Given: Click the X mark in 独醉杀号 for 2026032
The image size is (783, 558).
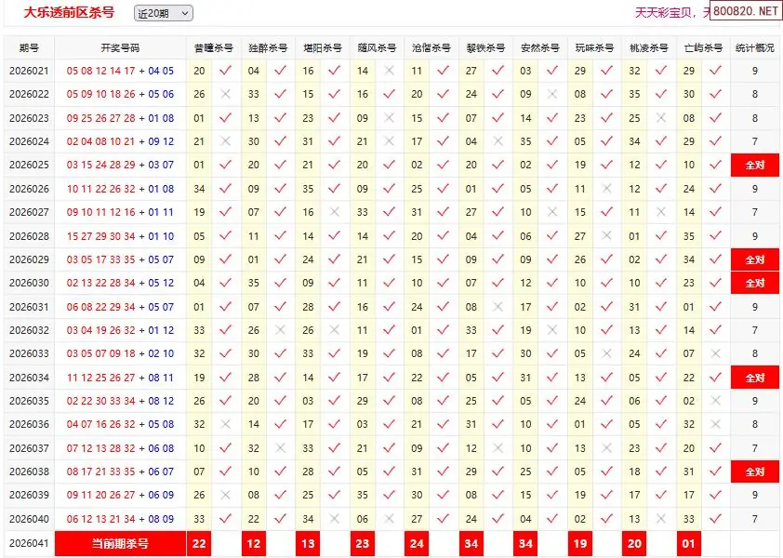Looking at the screenshot, I should pos(280,330).
